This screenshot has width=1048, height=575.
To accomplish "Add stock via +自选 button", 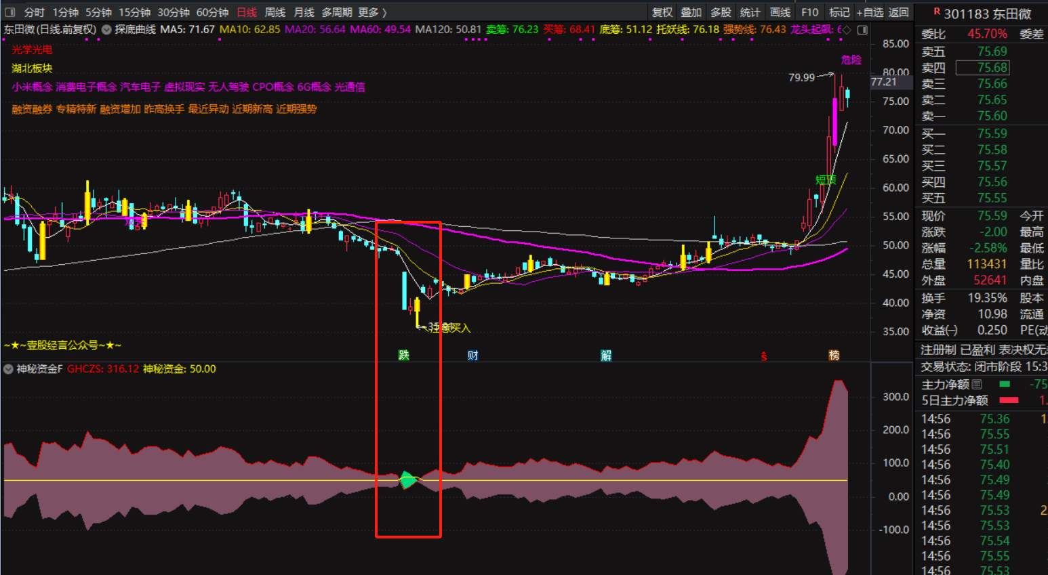I will click(x=870, y=12).
